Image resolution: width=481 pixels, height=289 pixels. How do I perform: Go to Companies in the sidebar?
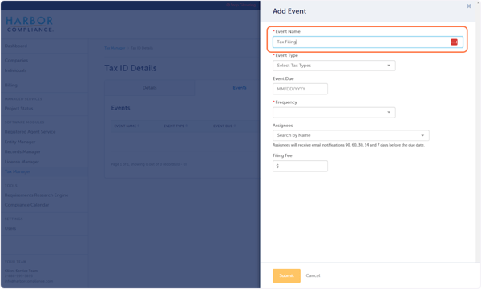coord(16,60)
